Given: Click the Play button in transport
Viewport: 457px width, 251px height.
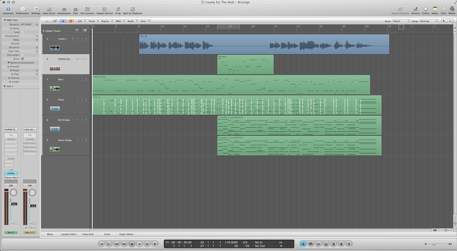Looking at the screenshot, I should click(139, 244).
